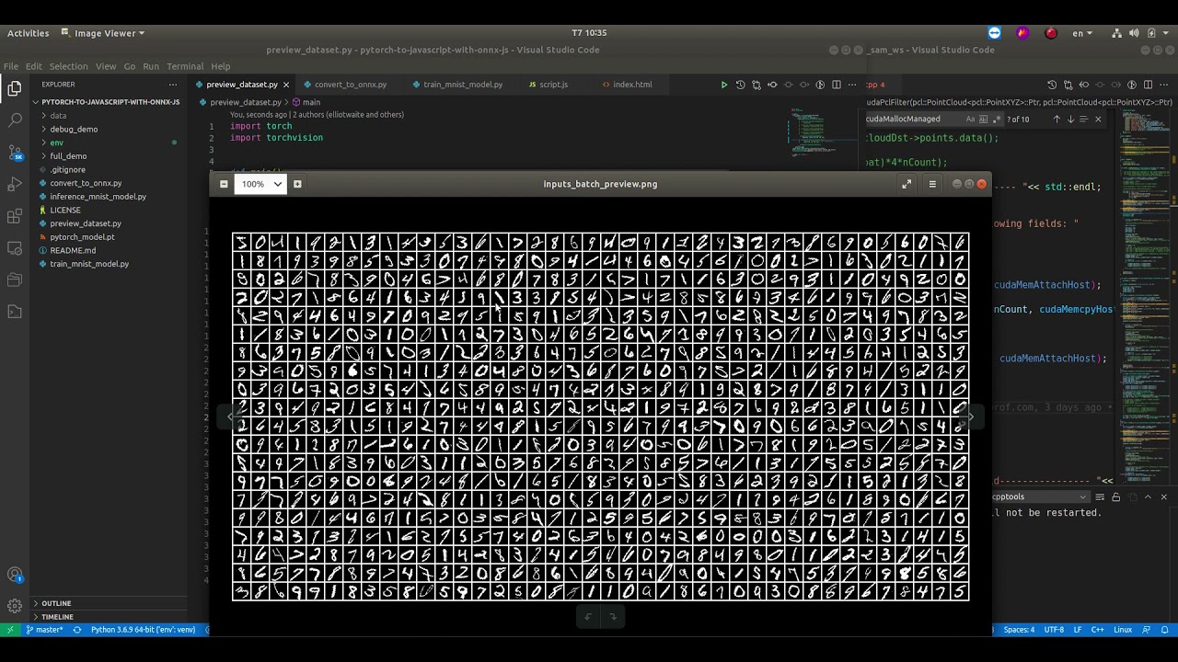Open the Extensions view icon
The width and height of the screenshot is (1178, 662).
15,216
